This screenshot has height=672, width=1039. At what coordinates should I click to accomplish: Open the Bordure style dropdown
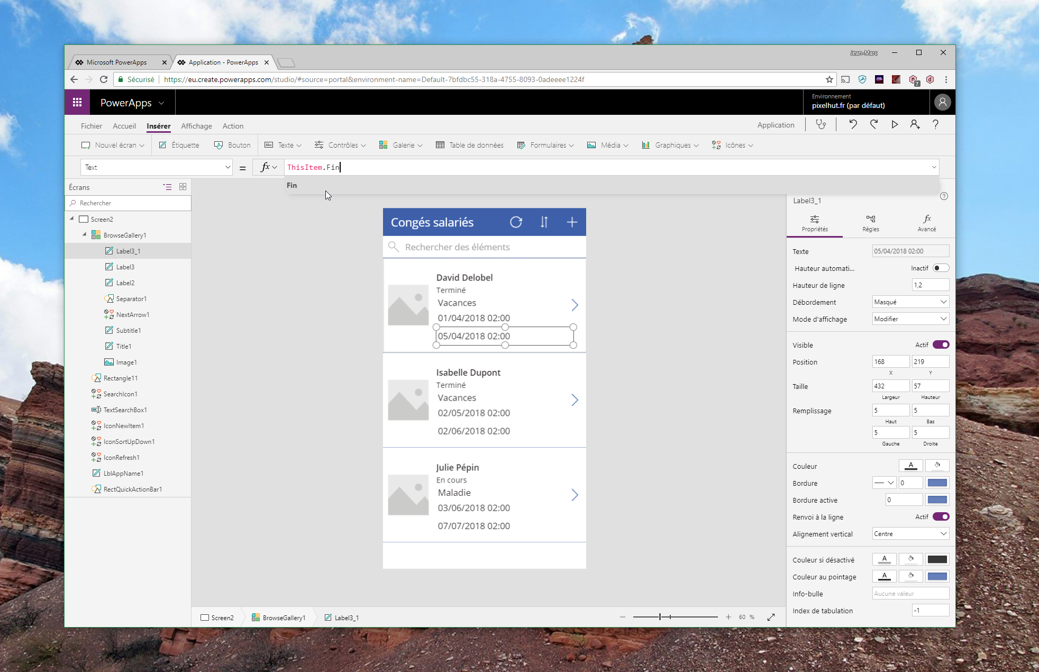click(884, 483)
